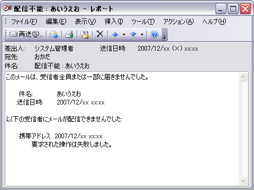The width and height of the screenshot is (254, 190).
Task: Open the ファイル(F) menu
Action: click(24, 22)
